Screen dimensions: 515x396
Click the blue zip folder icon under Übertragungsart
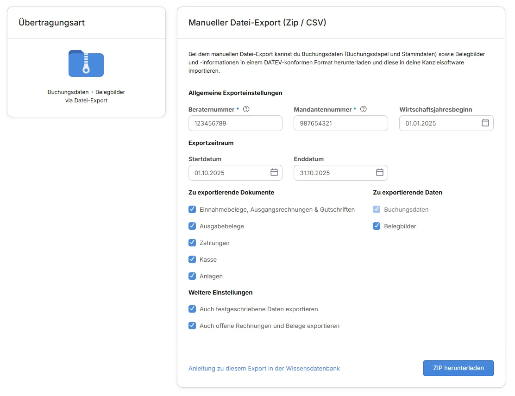coord(86,64)
